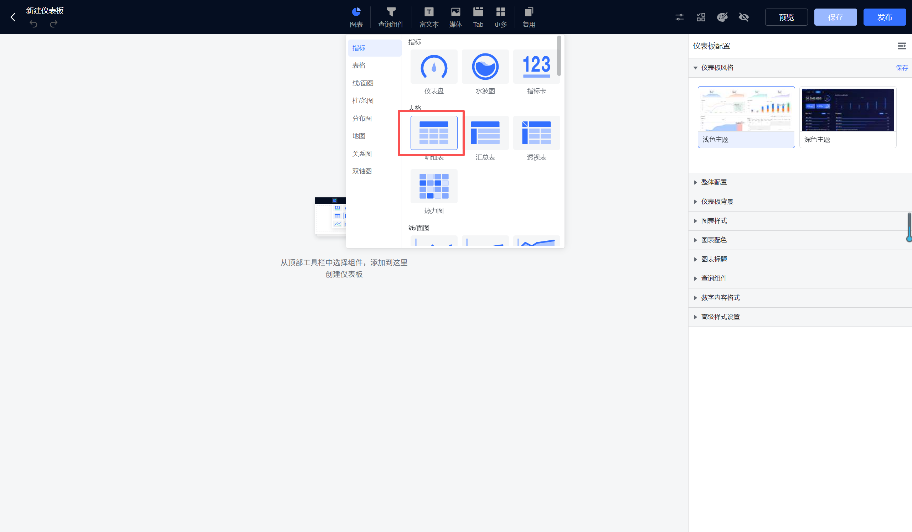
Task: Click the chart panel vertical scrollbar
Action: [x=559, y=56]
